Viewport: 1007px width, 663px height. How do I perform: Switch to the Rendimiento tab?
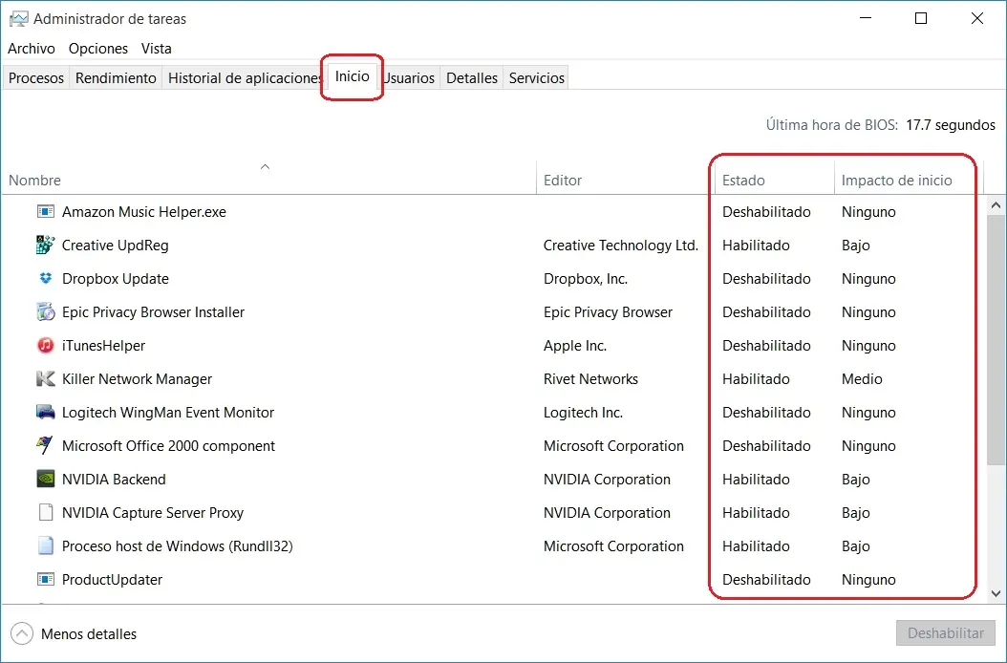click(116, 77)
